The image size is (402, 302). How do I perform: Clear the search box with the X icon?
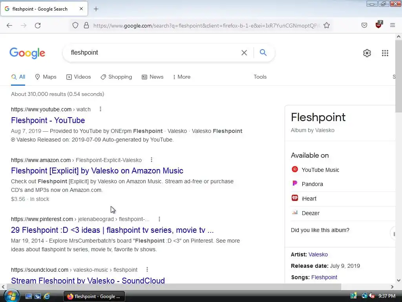pyautogui.click(x=244, y=53)
